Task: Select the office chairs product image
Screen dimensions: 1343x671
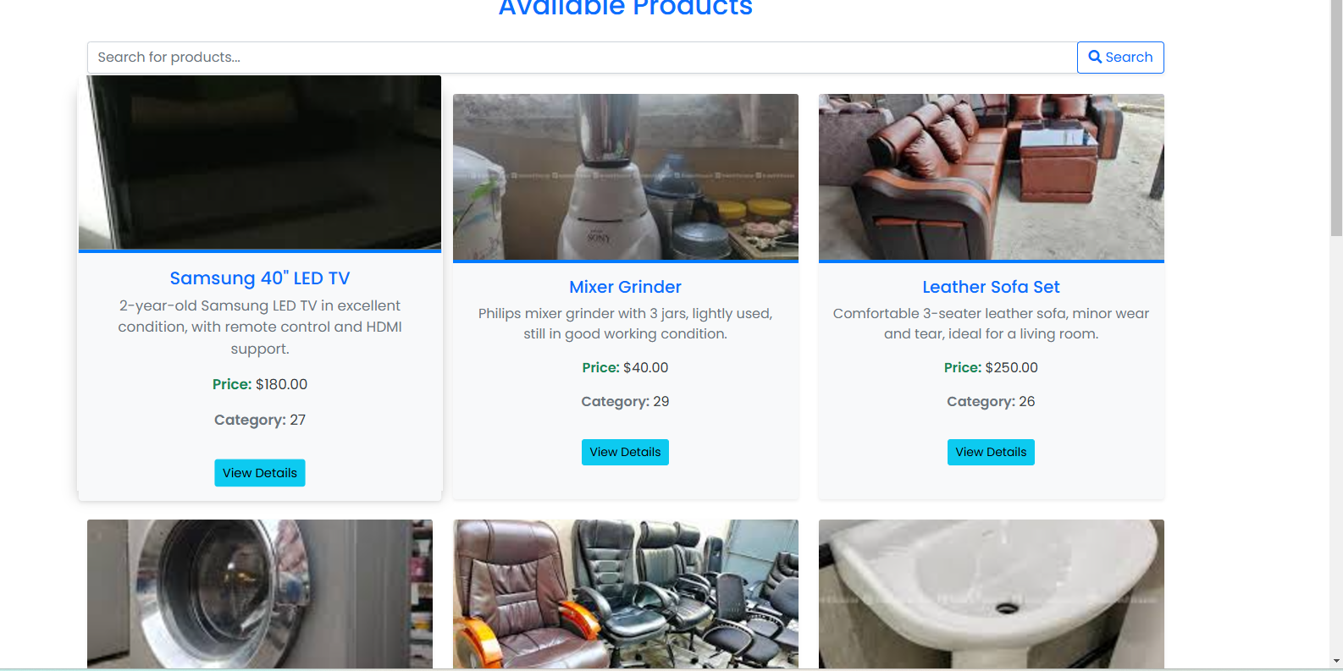Action: (x=625, y=594)
